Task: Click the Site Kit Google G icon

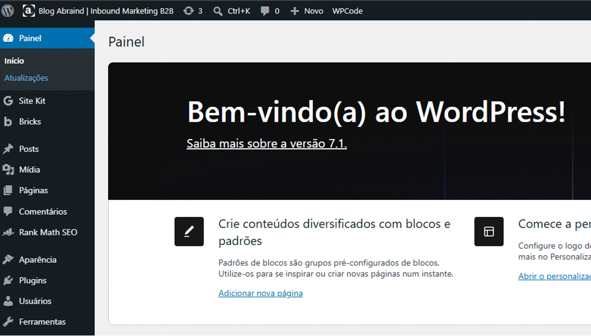Action: 8,101
